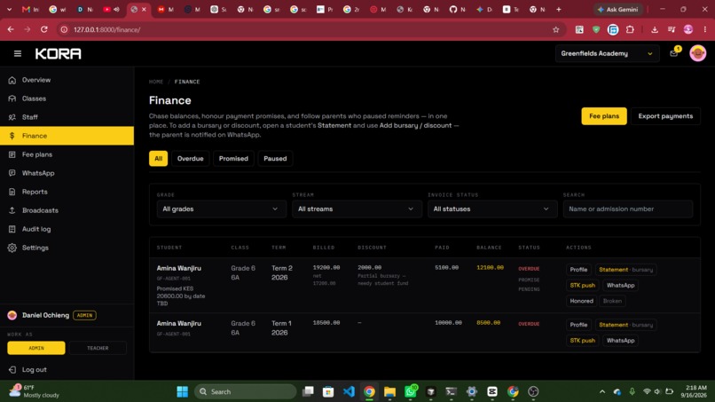
Task: Click the browser back arrow
Action: coord(11,29)
